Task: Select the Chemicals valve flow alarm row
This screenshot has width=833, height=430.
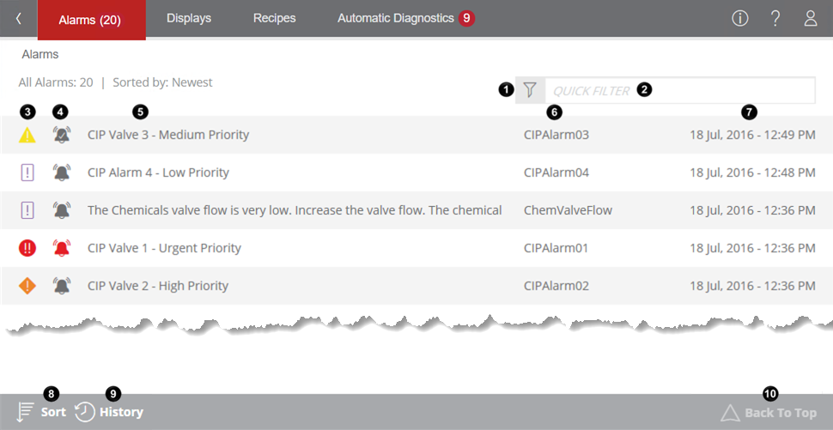Action: click(x=295, y=210)
